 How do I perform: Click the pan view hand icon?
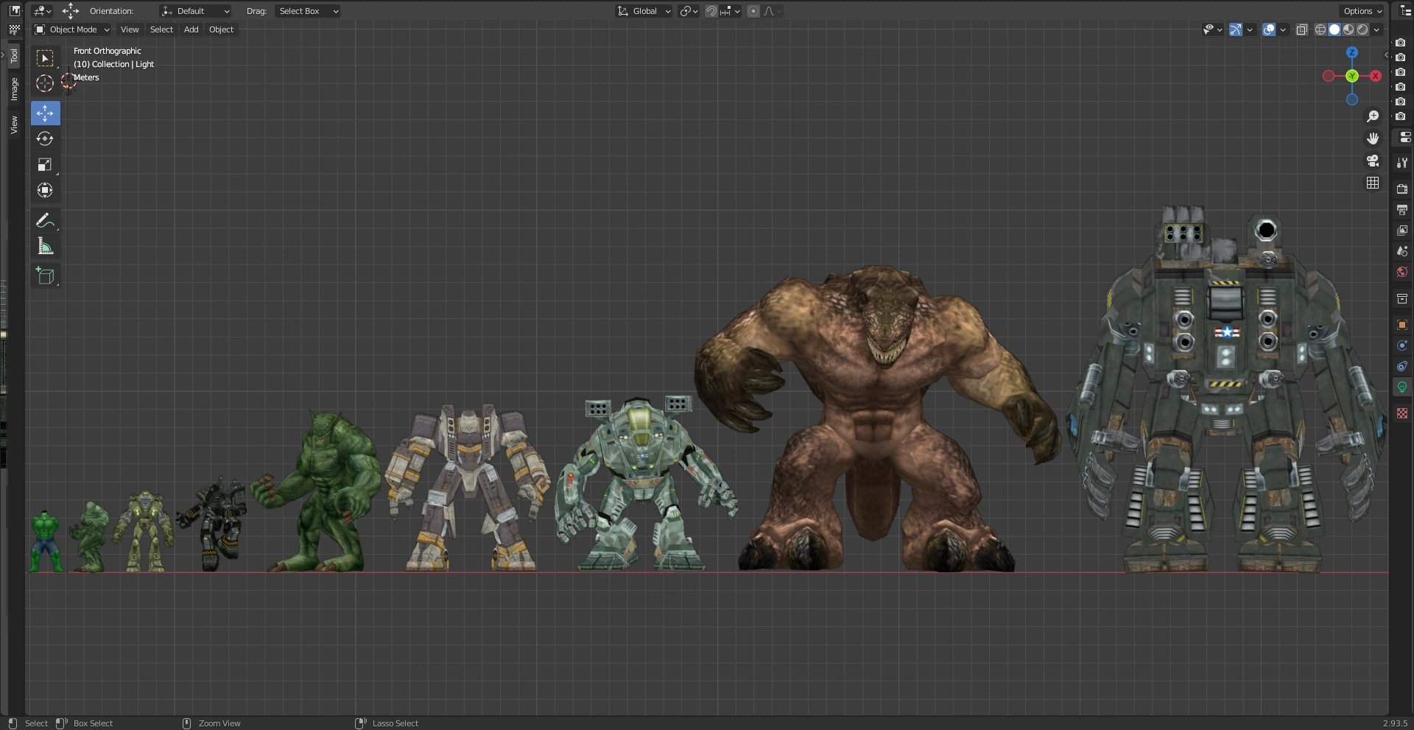(x=1373, y=139)
